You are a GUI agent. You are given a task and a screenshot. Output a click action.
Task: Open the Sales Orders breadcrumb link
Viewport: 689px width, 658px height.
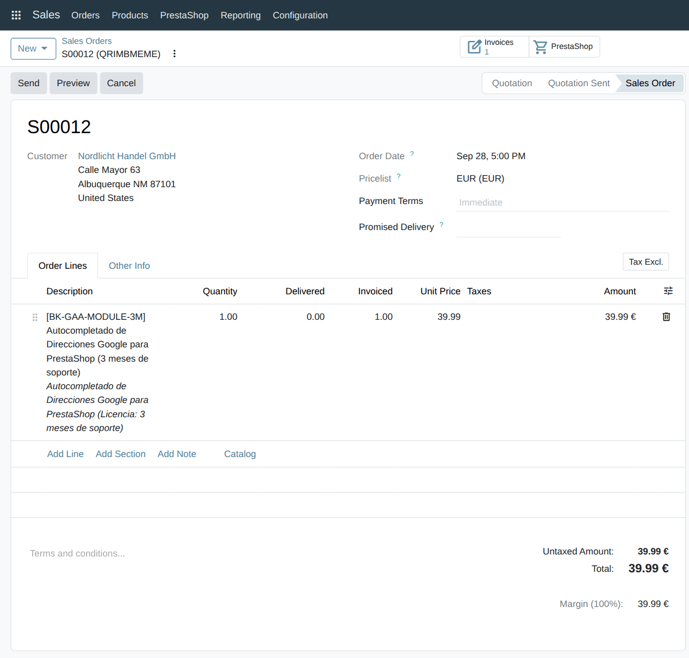click(x=87, y=41)
